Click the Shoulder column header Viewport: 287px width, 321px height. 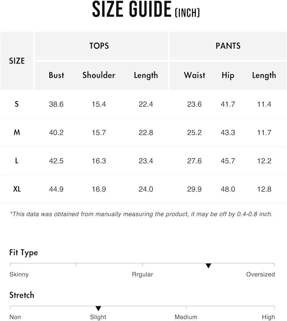point(99,75)
